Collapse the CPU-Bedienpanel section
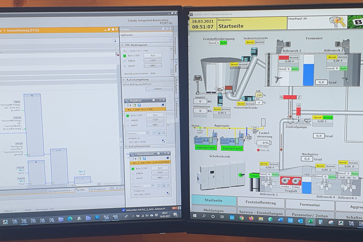The width and height of the screenshot is (363, 242). pyautogui.click(x=123, y=45)
